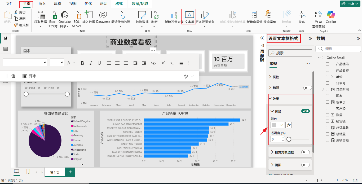
Task: Open the background color swatch picker
Action: pos(277,125)
